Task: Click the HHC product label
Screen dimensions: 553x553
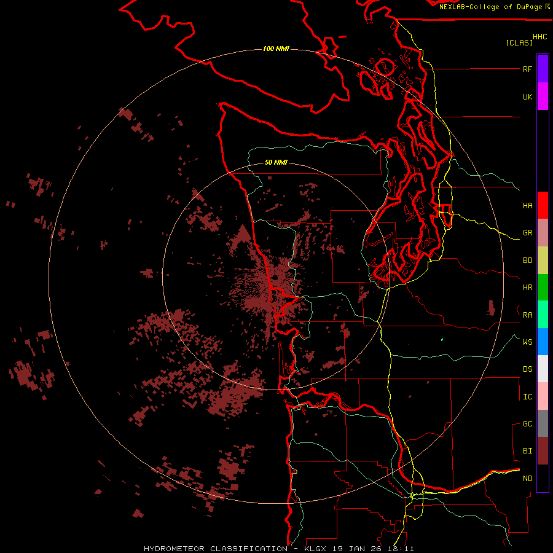Action: (540, 37)
